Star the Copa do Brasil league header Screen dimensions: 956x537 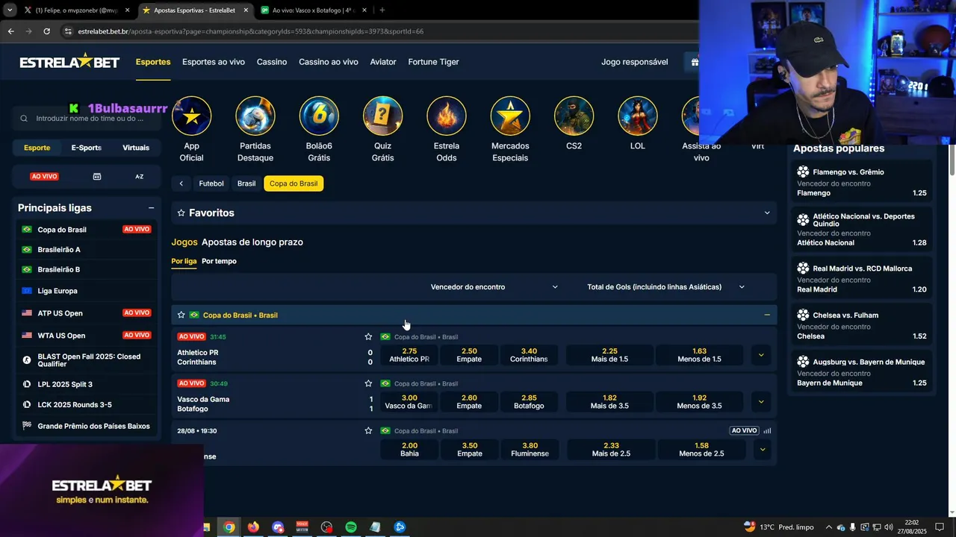[181, 315]
